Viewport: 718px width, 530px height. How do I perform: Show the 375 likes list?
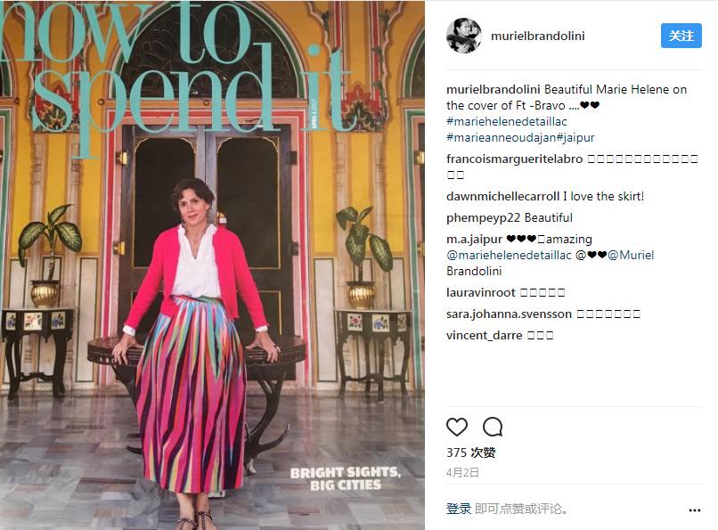[470, 453]
